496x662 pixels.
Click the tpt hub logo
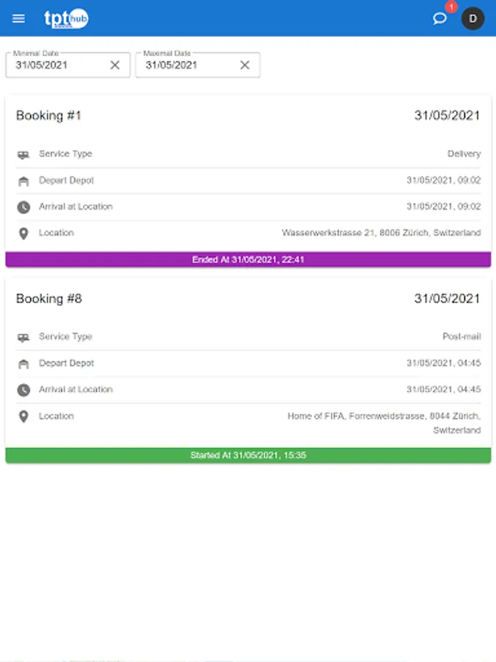click(x=66, y=19)
